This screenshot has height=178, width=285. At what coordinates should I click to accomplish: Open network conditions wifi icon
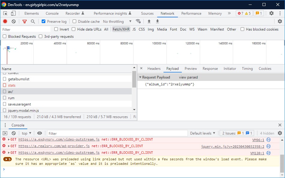tap(138, 21)
